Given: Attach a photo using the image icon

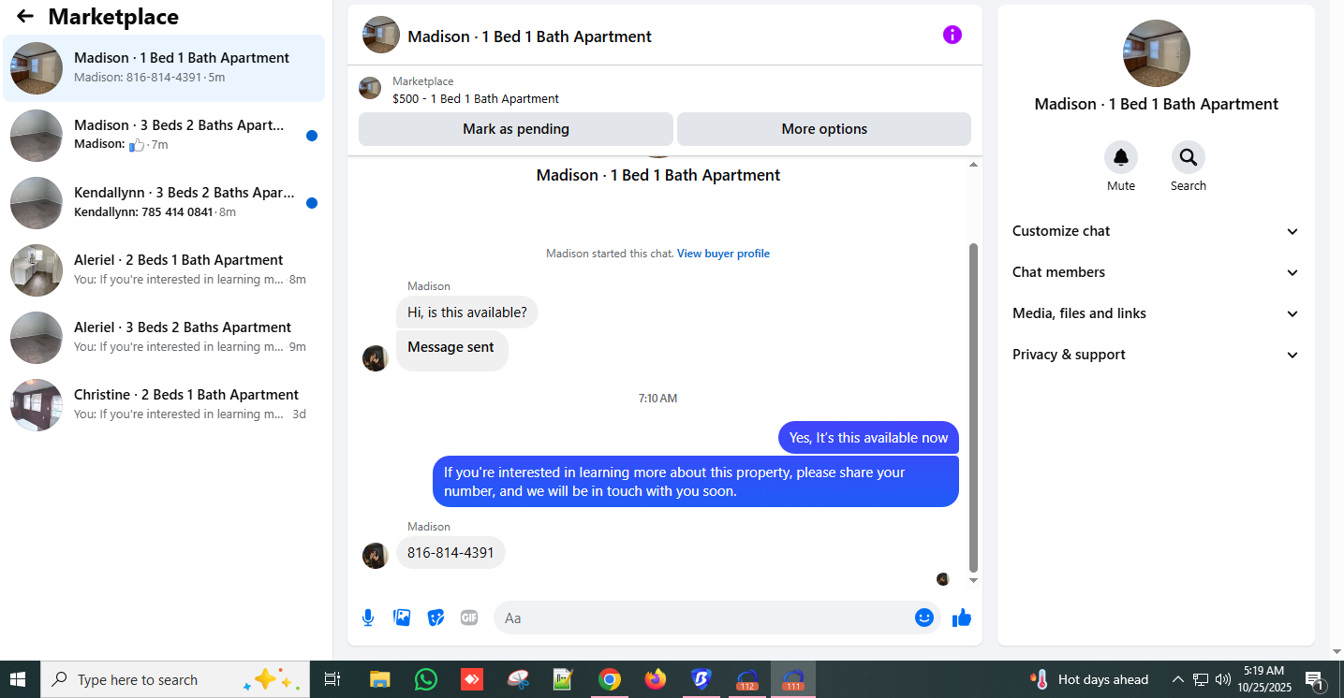Looking at the screenshot, I should [x=402, y=618].
